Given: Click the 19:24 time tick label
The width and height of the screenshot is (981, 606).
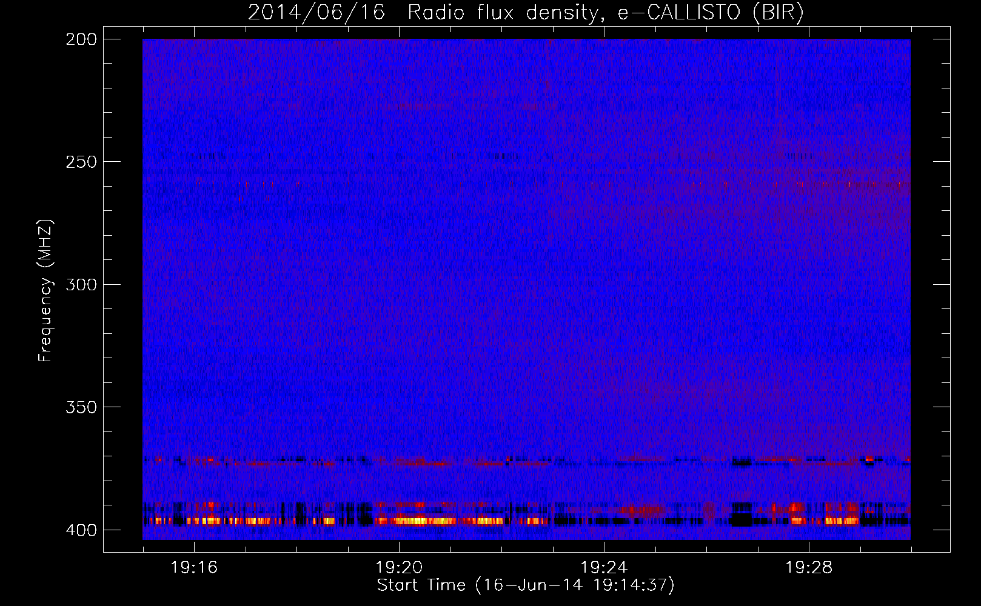Looking at the screenshot, I should click(604, 567).
